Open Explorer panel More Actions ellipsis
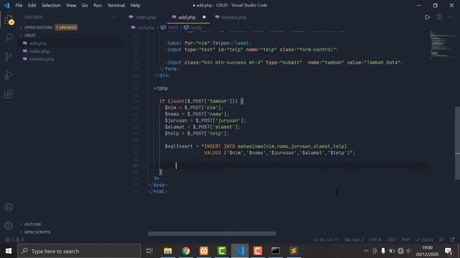 114,17
